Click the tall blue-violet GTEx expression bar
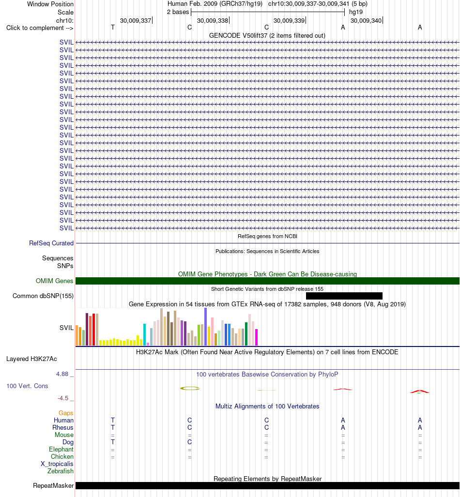 (206, 327)
